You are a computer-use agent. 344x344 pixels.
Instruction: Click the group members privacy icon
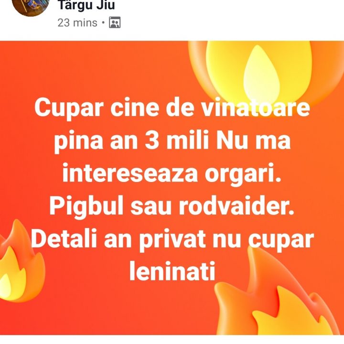coord(115,22)
